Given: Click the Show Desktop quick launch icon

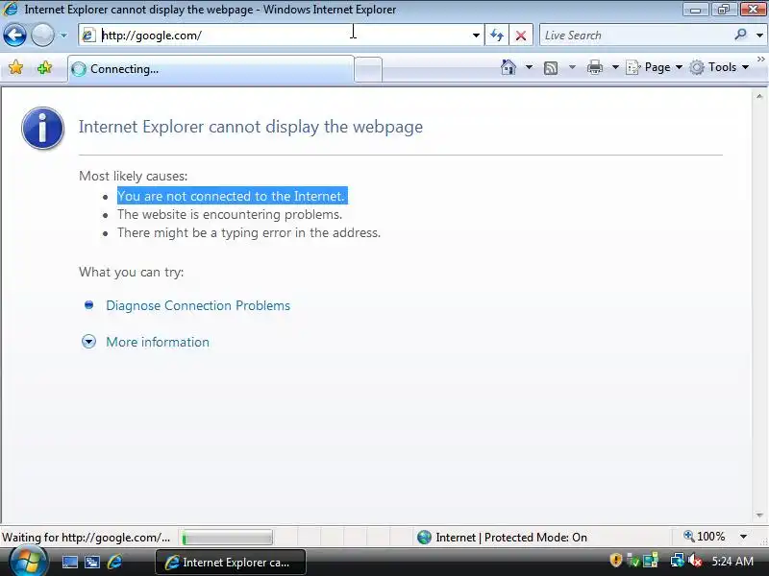Looking at the screenshot, I should [x=69, y=563].
